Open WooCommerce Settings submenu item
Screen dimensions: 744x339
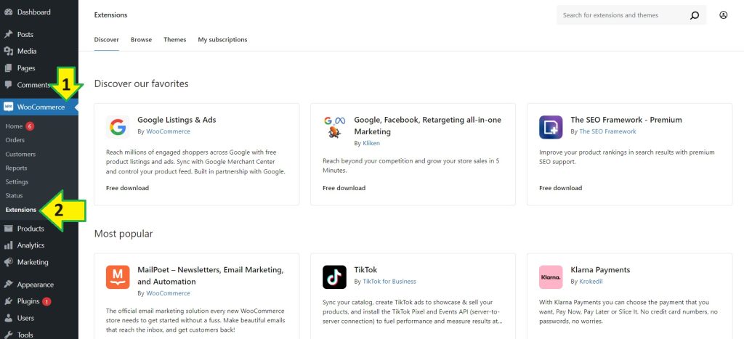point(17,181)
